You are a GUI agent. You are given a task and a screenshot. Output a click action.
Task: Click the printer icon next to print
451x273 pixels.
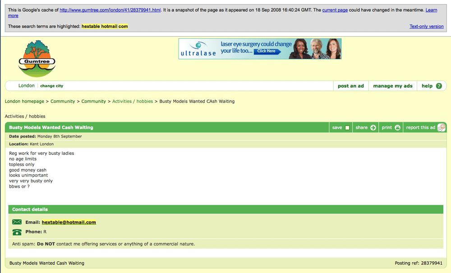pyautogui.click(x=397, y=128)
